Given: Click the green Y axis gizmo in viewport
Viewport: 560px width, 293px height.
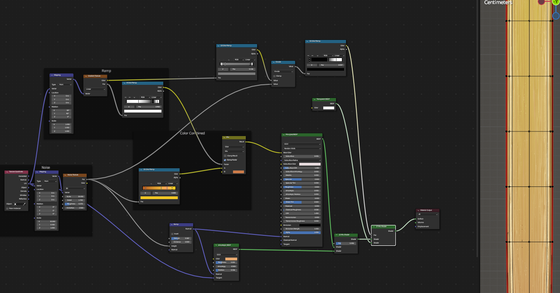Looking at the screenshot, I should point(556,2).
